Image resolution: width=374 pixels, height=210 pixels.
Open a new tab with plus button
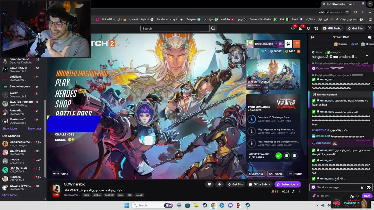coord(317,4)
